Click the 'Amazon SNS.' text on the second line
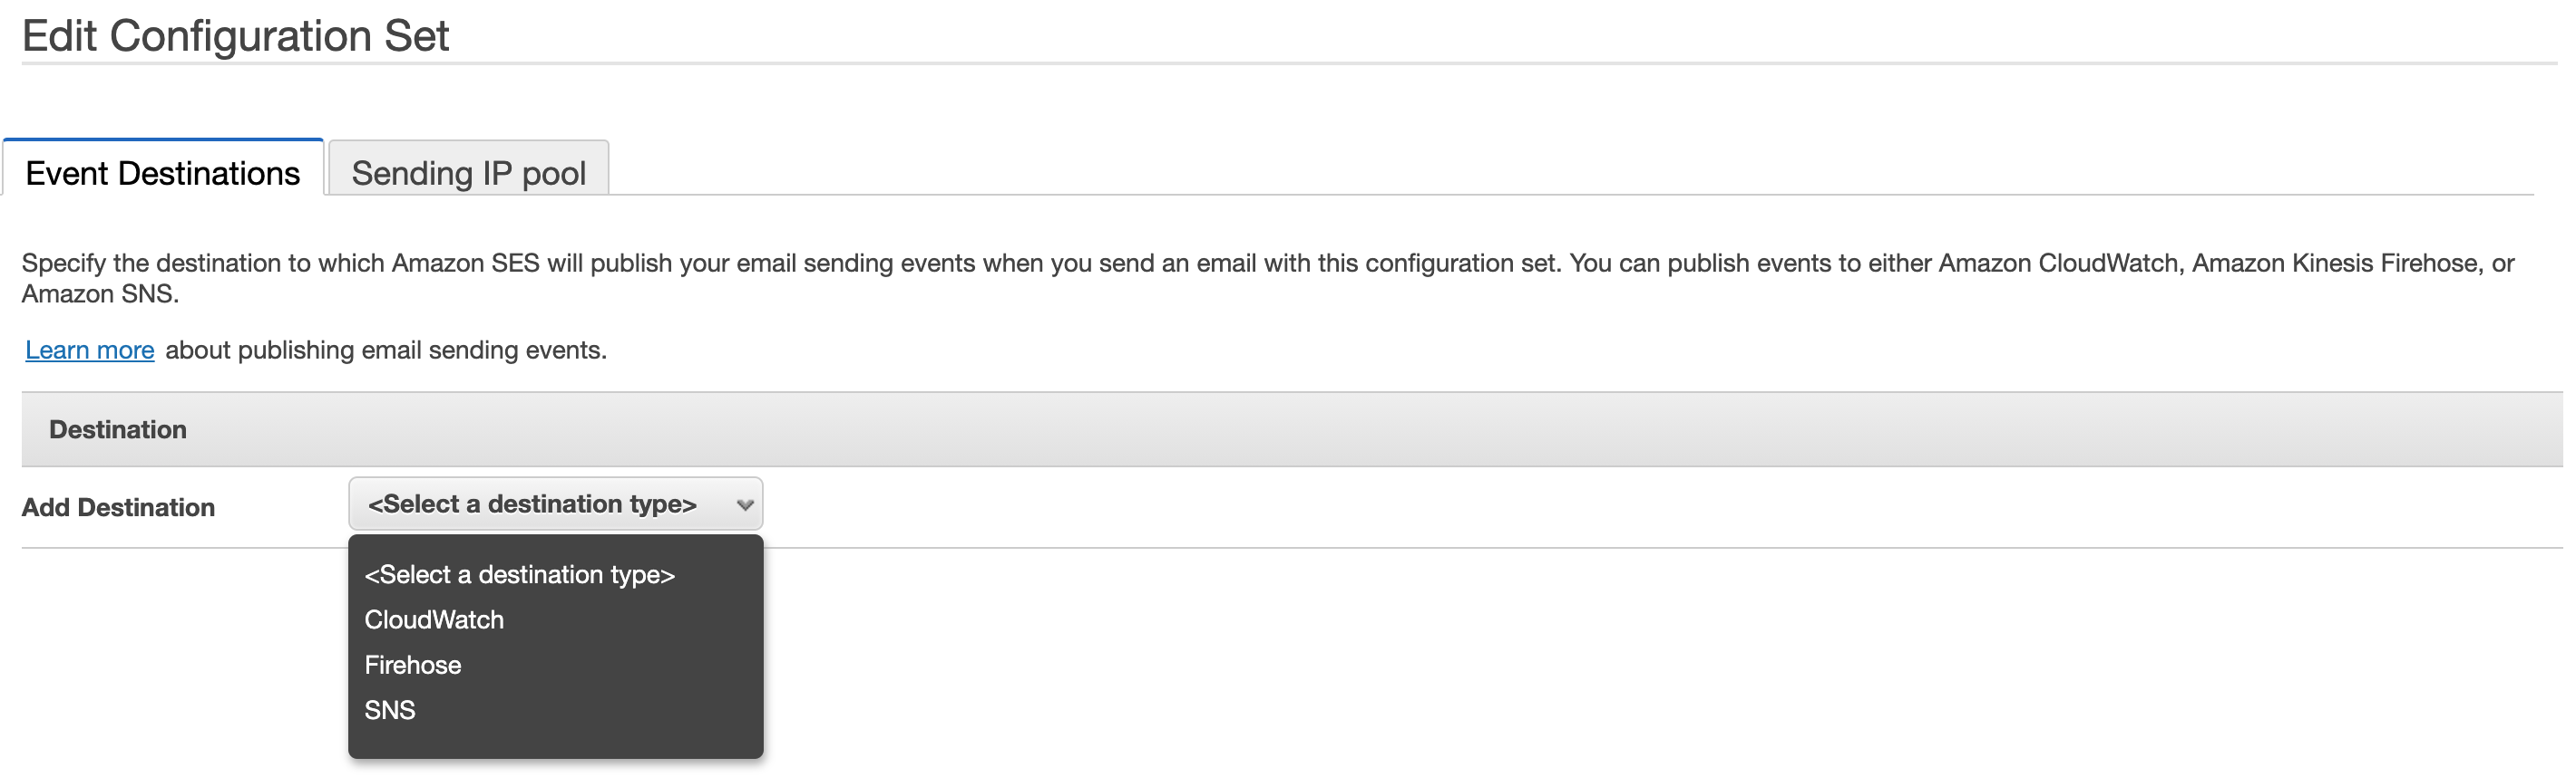This screenshot has width=2576, height=777. click(x=100, y=294)
